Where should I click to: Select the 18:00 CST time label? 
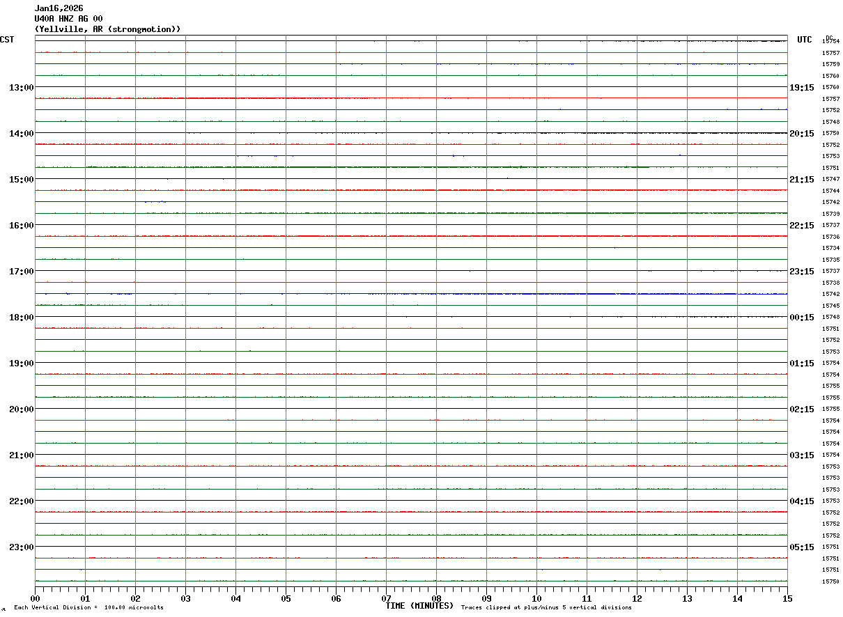coord(22,318)
